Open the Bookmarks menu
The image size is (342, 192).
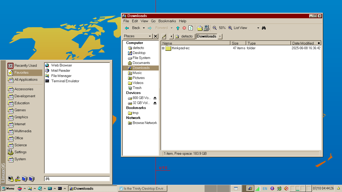tap(167, 21)
